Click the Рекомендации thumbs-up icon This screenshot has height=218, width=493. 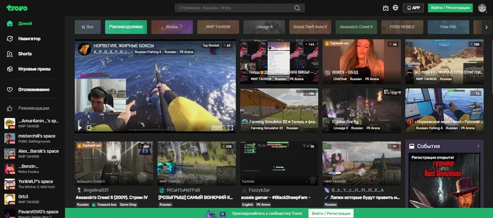(x=10, y=108)
